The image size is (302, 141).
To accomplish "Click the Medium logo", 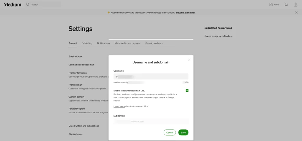I will click(12, 4).
